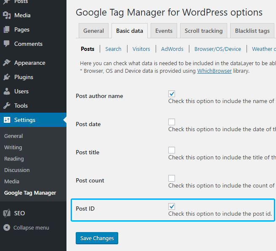
Task: Go to Browser/OS/Device sub-section
Action: click(x=218, y=49)
